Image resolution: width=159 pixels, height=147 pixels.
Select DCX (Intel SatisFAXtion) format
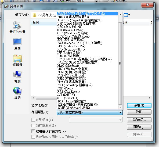coord(87,36)
